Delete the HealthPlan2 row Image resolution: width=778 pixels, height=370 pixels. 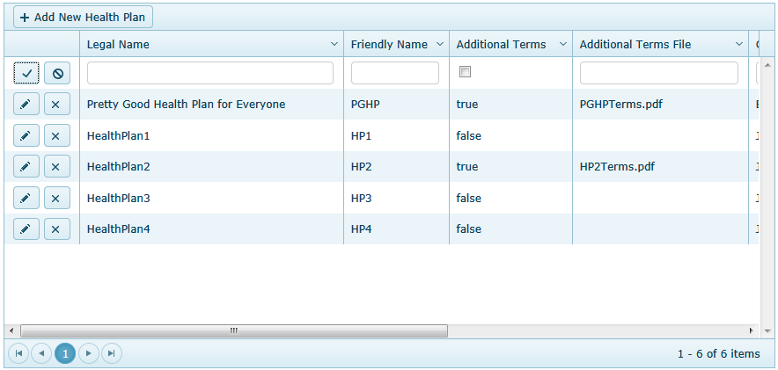click(x=57, y=167)
